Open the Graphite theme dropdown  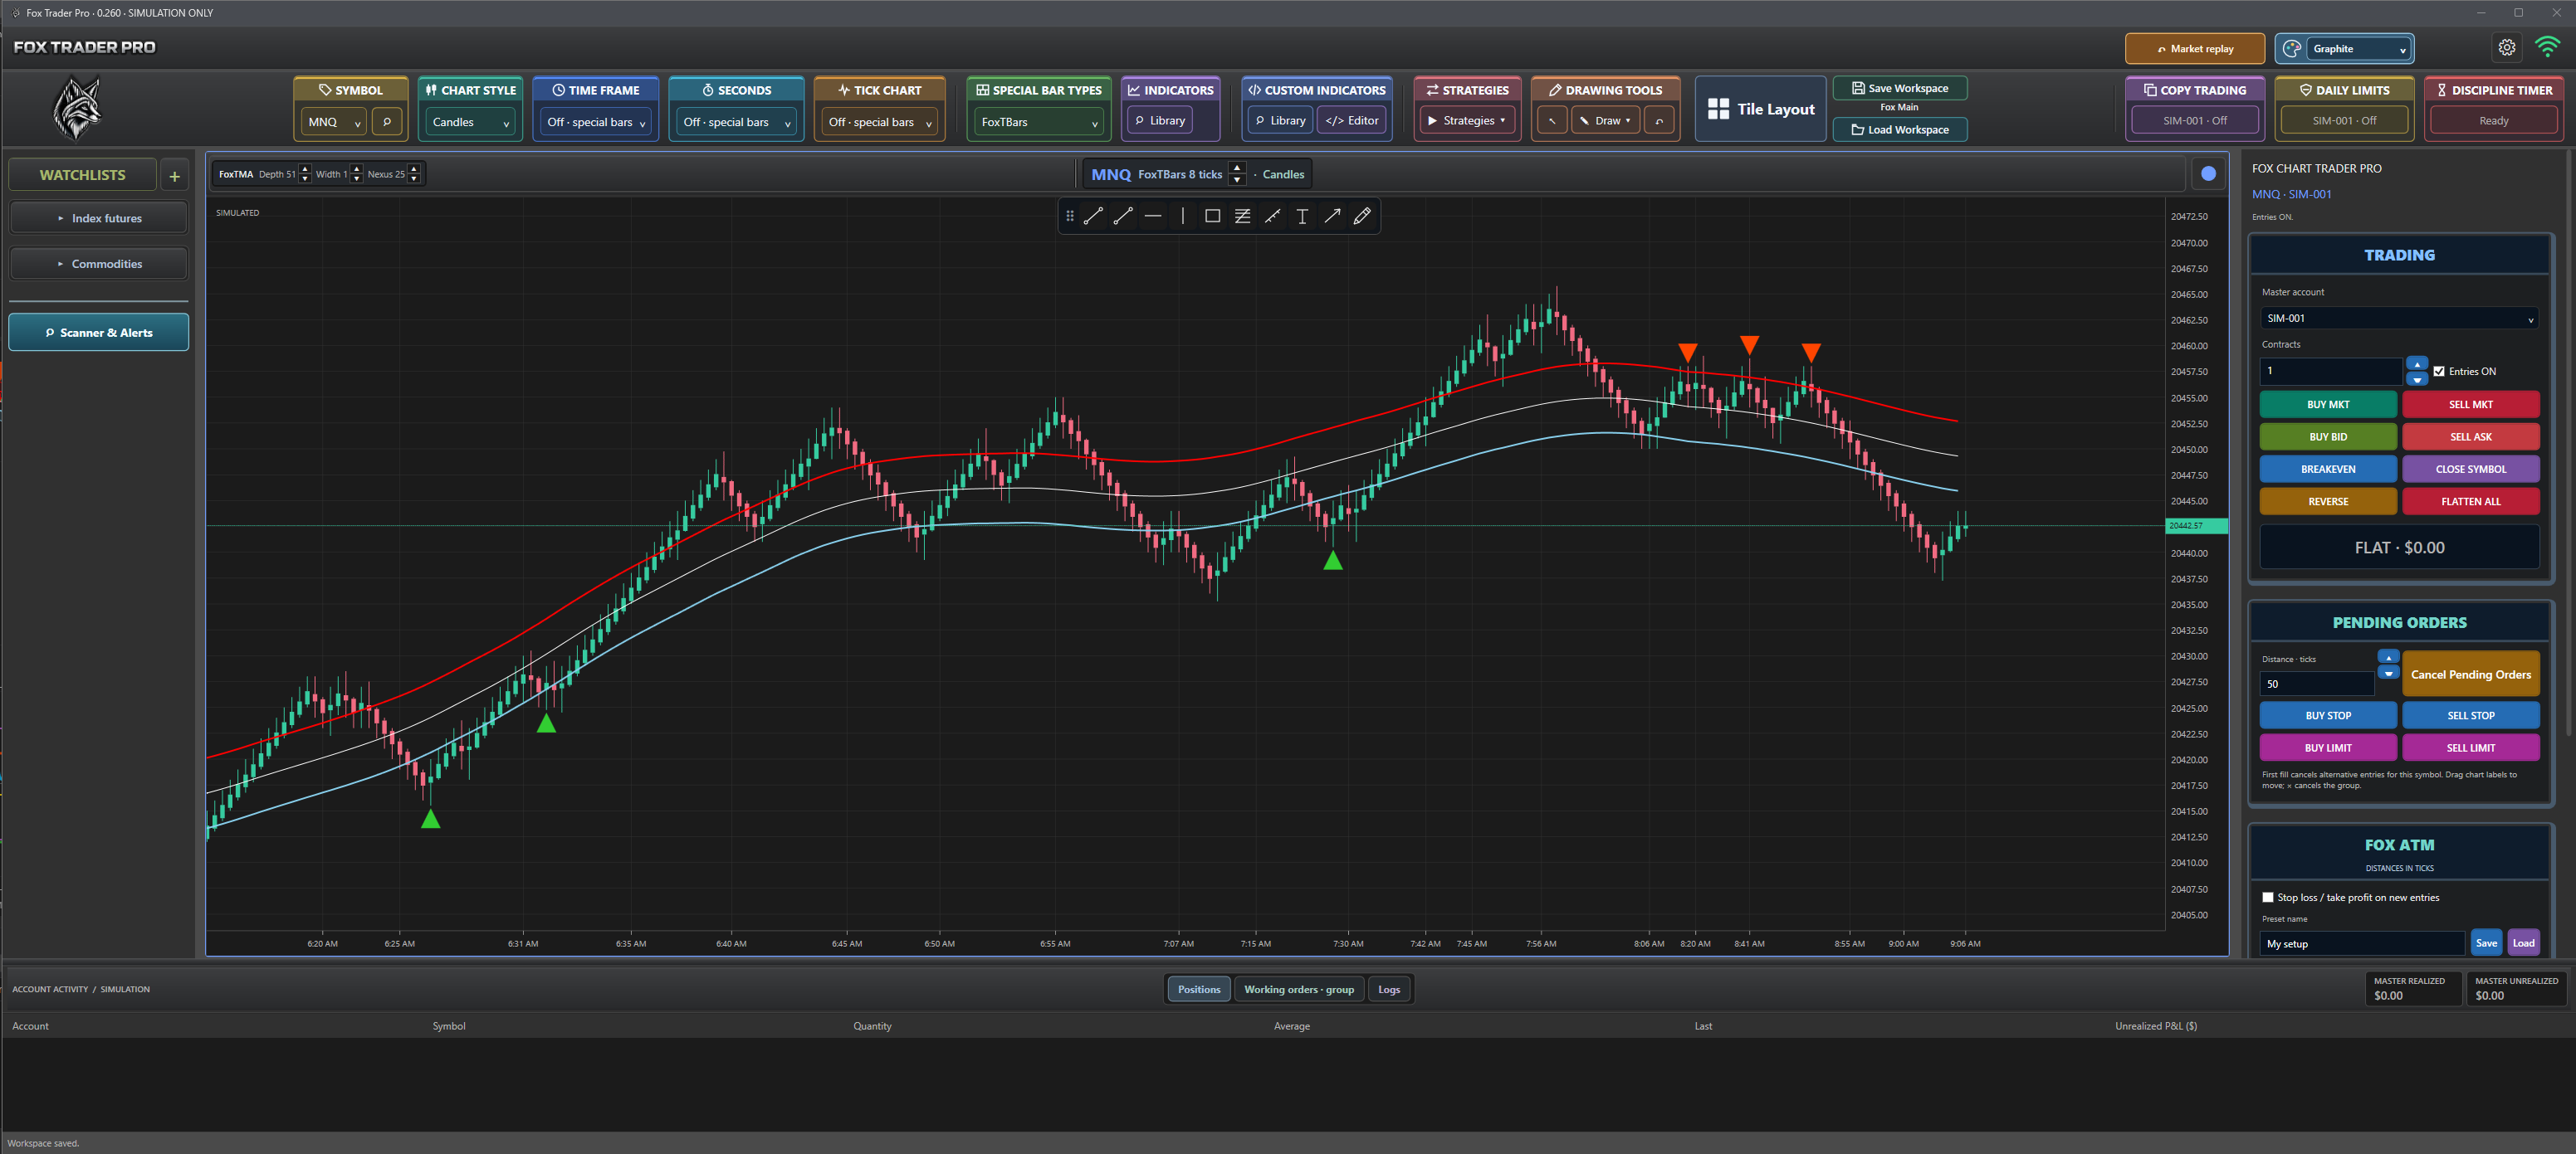tap(2358, 48)
